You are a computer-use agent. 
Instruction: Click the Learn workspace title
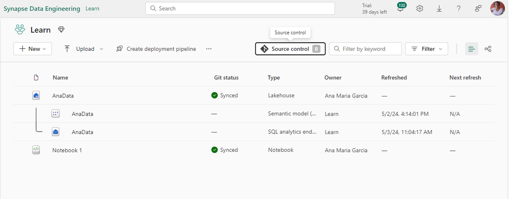click(41, 30)
